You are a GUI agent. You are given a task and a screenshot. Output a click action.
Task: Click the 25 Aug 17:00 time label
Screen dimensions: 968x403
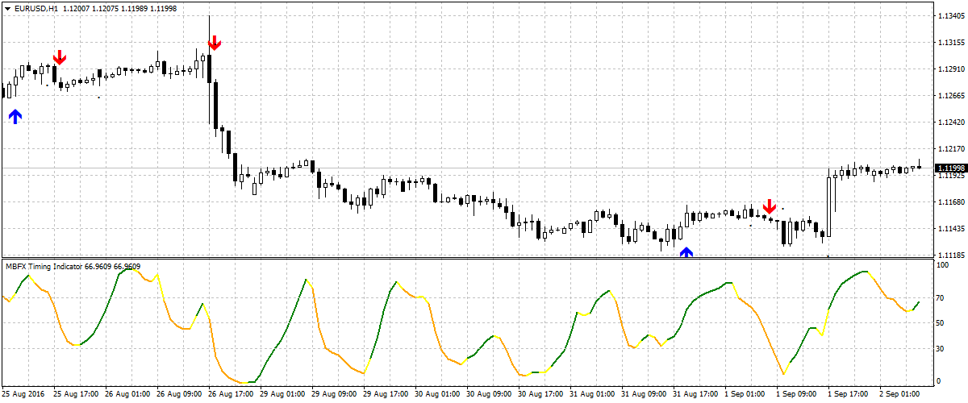[76, 395]
